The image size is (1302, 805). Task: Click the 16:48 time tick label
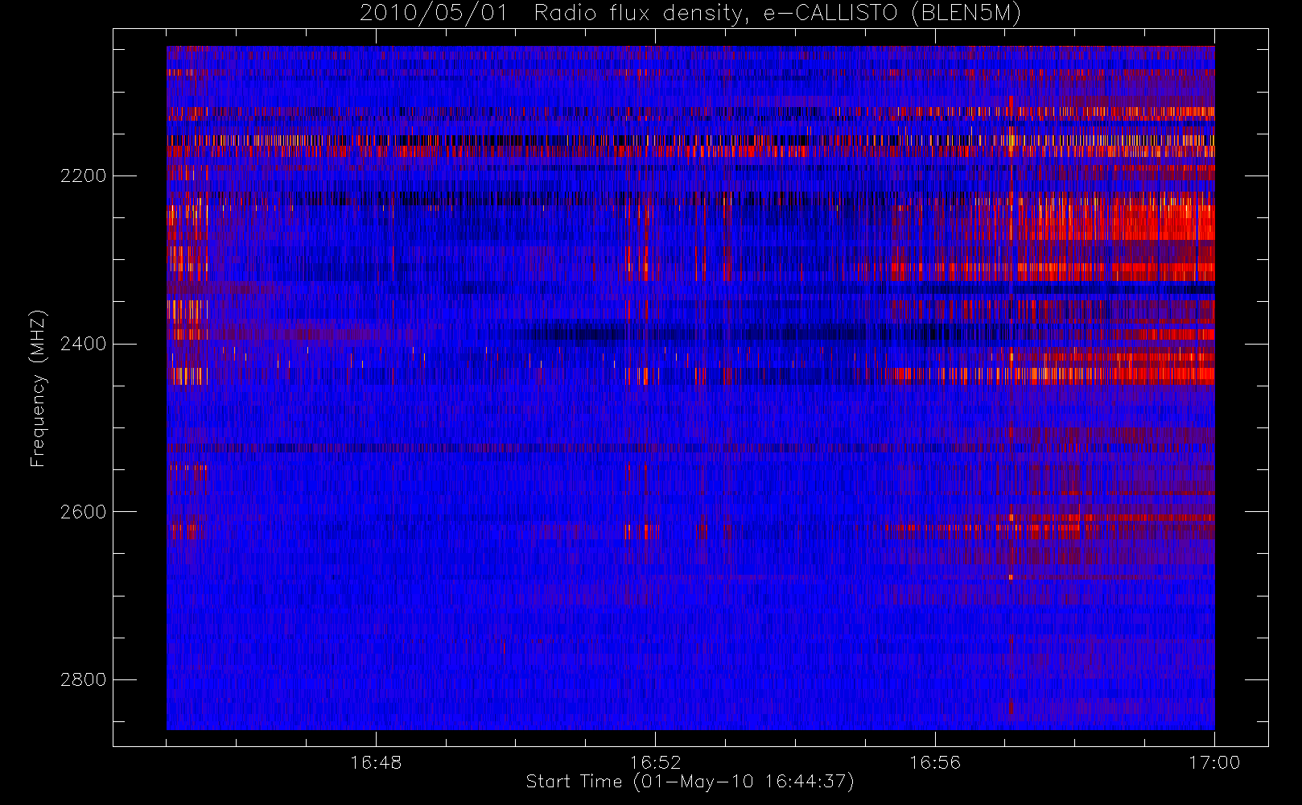376,762
